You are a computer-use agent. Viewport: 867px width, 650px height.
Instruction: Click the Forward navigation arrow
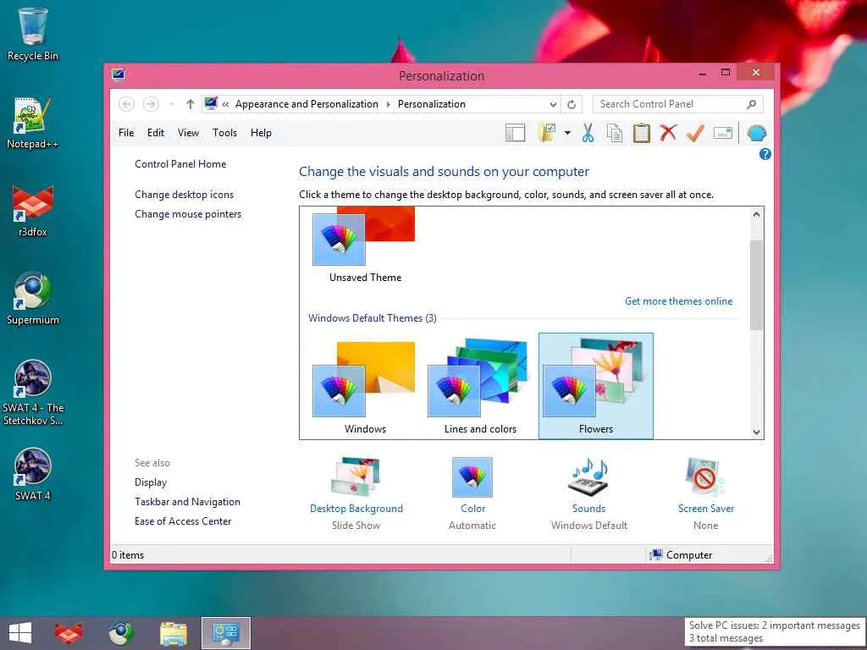coord(151,104)
